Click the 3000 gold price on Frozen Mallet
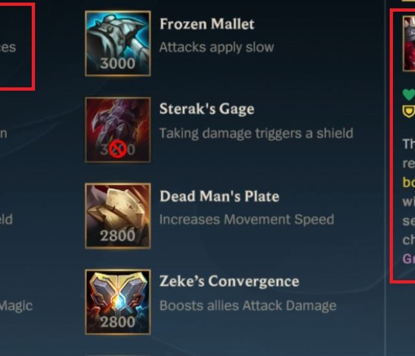 (x=118, y=63)
